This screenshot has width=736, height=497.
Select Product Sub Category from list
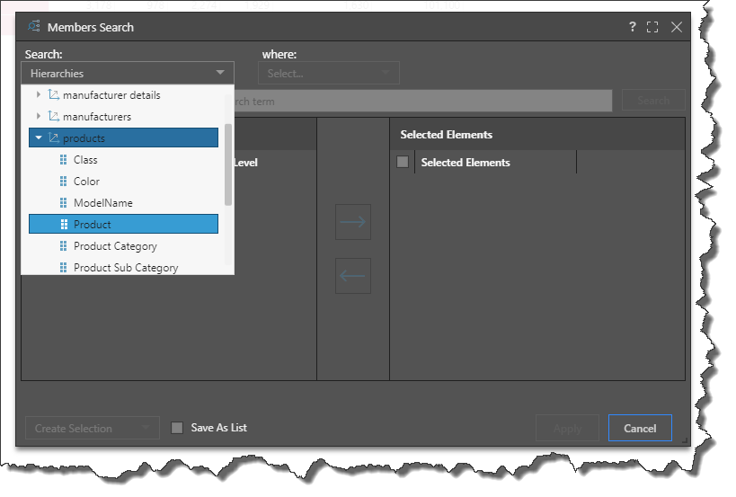click(126, 268)
